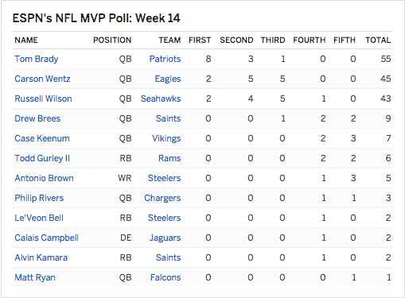Open the Vikings team link

tap(166, 138)
